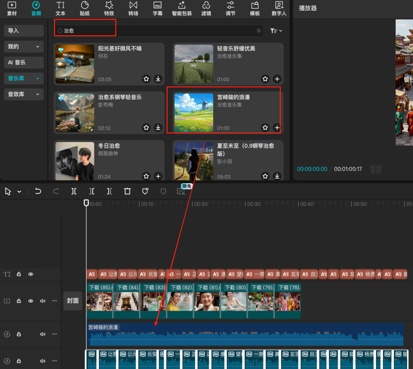
Task: Click the 导入 button
Action: [24, 31]
